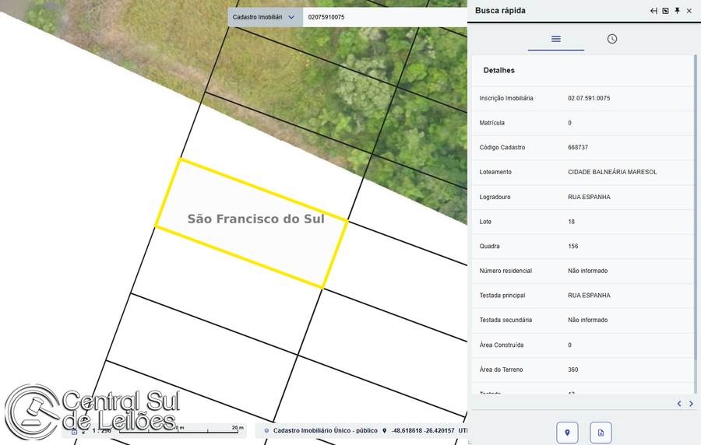The height and width of the screenshot is (445, 701).
Task: Go to next result using right chevron
Action: (691, 404)
